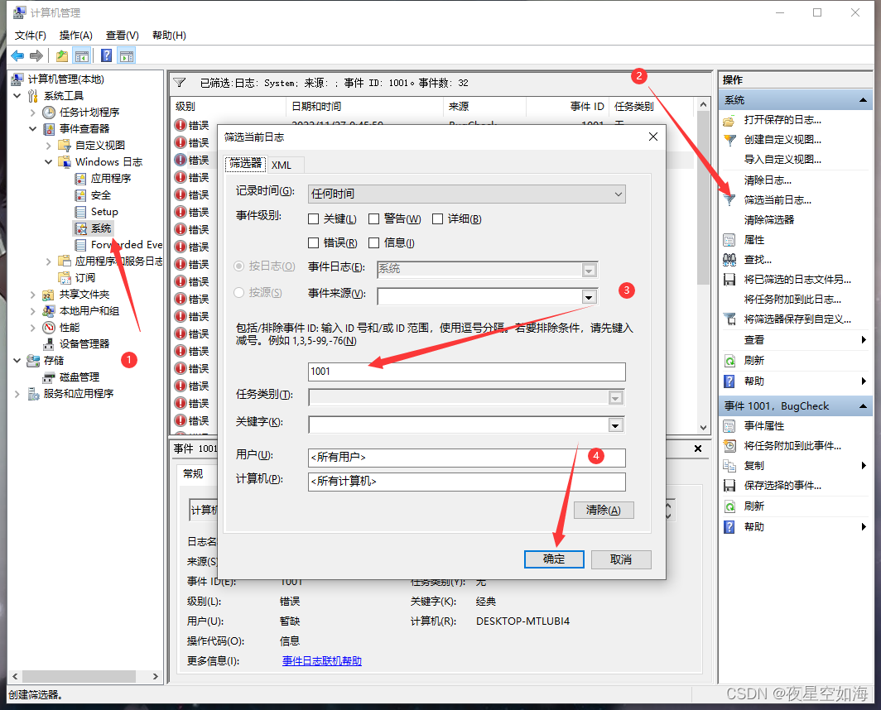Check the 信息(I) checkbox
This screenshot has width=881, height=710.
point(373,242)
